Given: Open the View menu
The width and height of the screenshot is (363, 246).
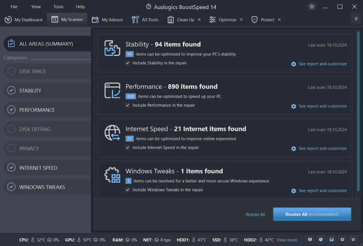Looking at the screenshot, I should (x=36, y=7).
